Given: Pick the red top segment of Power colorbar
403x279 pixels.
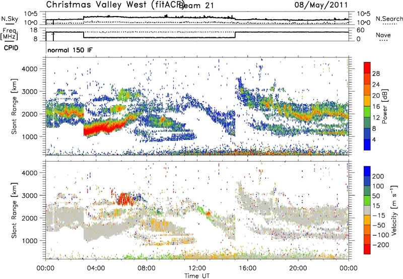Looking at the screenshot, I should 367,68.
